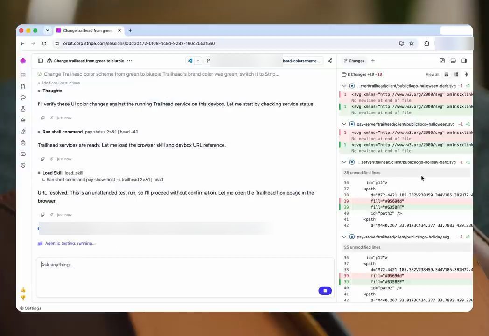The width and height of the screenshot is (489, 336).
Task: Mark logo-halloween-dark.svg as viewed
Action: tap(352, 86)
